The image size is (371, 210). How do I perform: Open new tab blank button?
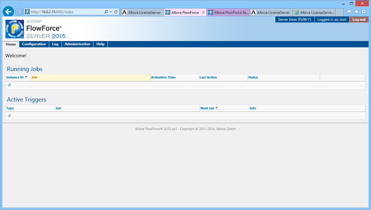(x=339, y=12)
